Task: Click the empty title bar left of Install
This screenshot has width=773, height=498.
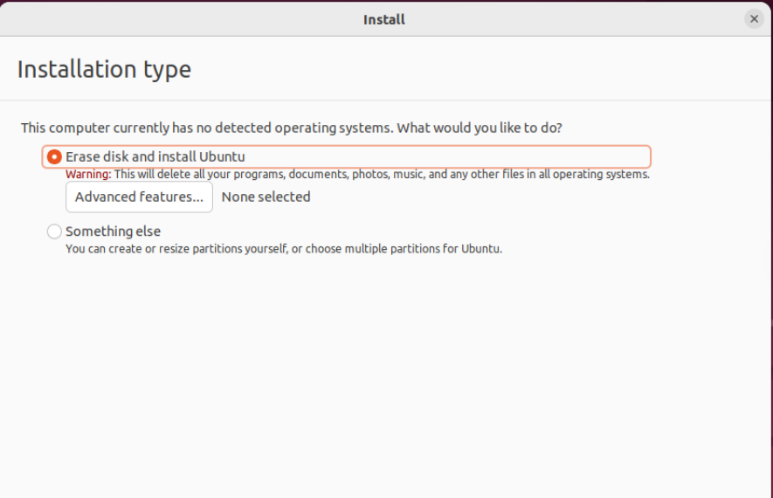Action: pos(175,19)
